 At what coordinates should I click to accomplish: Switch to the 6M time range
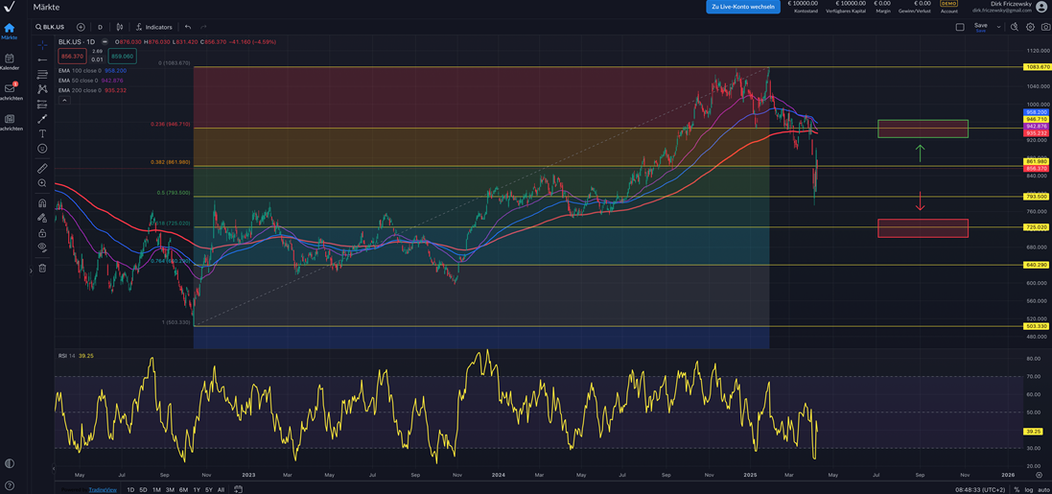(183, 489)
